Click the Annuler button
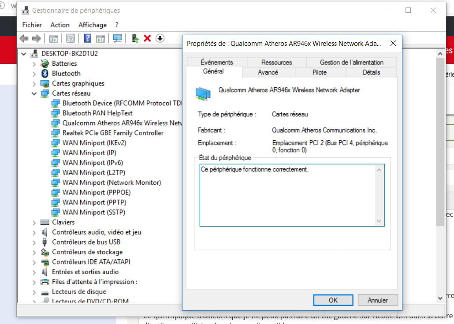The height and width of the screenshot is (324, 454). coord(378,300)
